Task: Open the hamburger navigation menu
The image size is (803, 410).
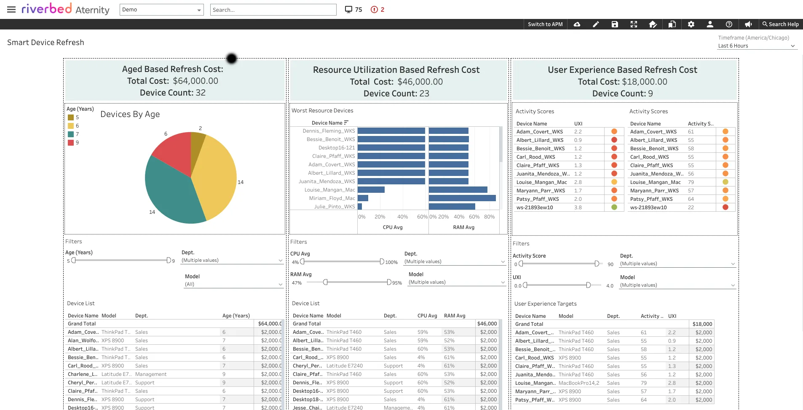Action: [11, 9]
